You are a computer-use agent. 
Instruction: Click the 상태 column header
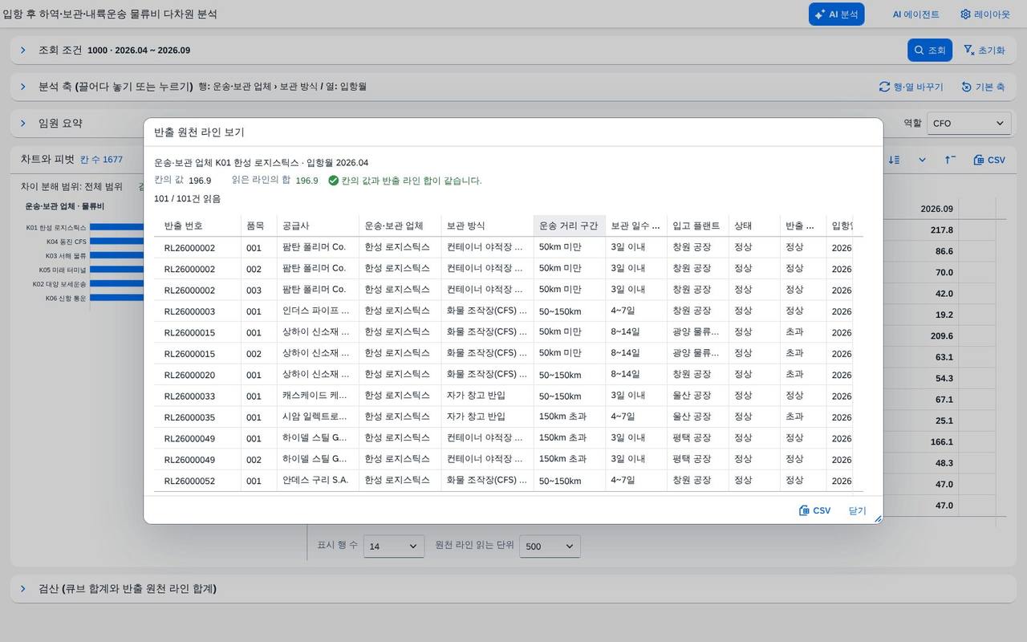coord(754,226)
